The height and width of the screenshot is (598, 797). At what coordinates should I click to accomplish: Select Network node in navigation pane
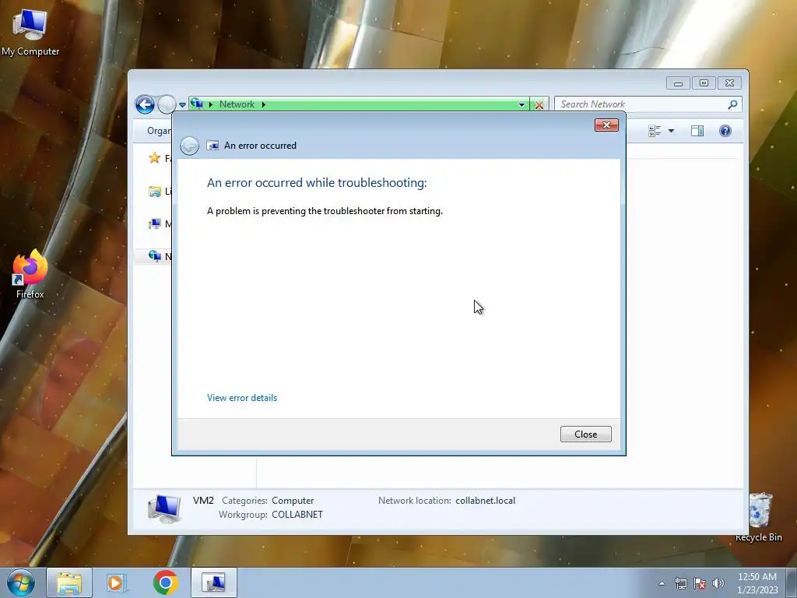point(155,255)
